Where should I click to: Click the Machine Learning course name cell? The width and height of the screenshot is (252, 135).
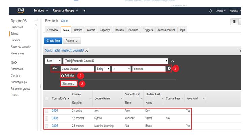pos(104,126)
